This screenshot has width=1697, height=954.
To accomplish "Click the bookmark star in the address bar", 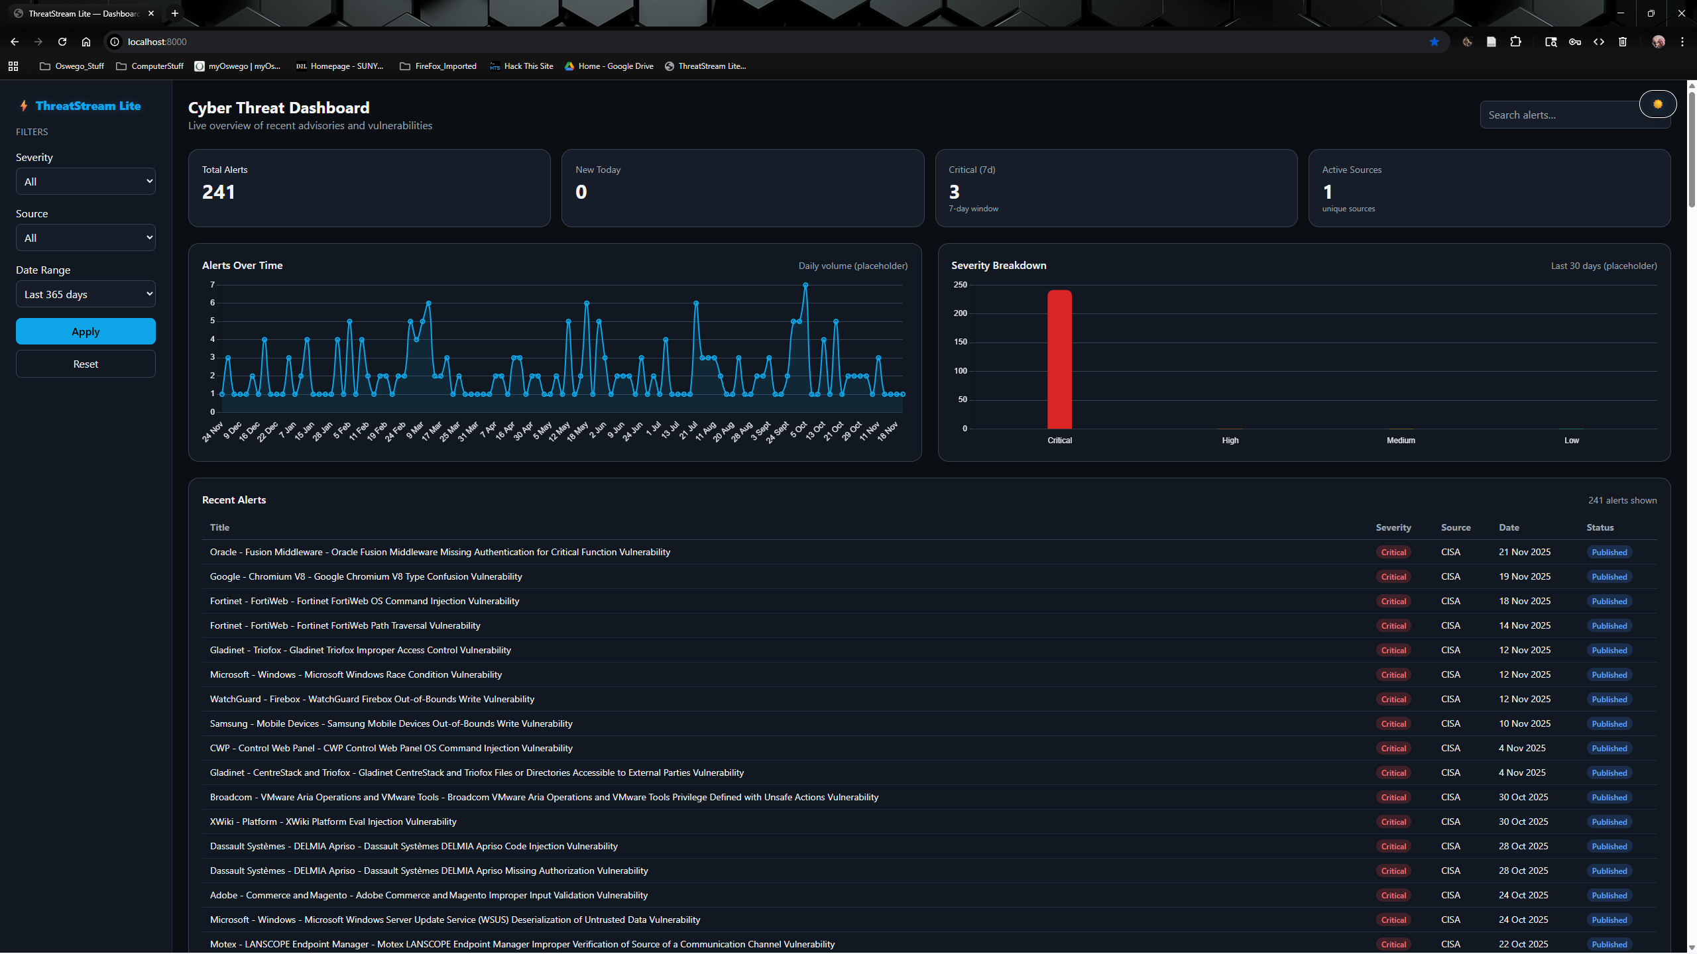I will pos(1434,42).
